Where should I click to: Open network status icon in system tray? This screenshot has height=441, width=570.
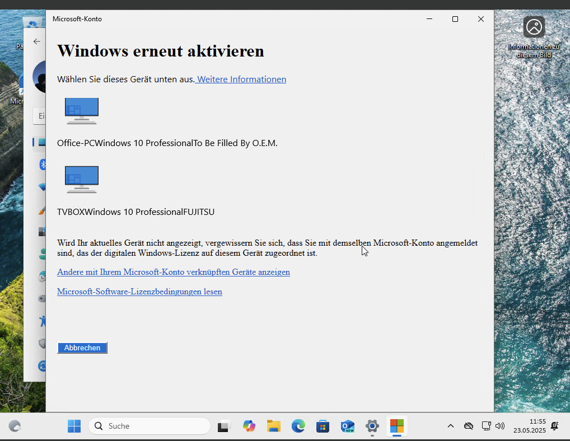486,426
